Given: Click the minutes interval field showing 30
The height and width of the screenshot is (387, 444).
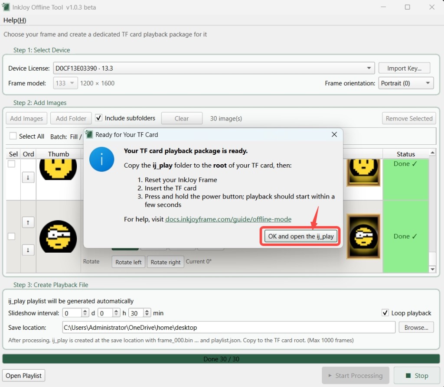Looking at the screenshot, I should coord(136,313).
